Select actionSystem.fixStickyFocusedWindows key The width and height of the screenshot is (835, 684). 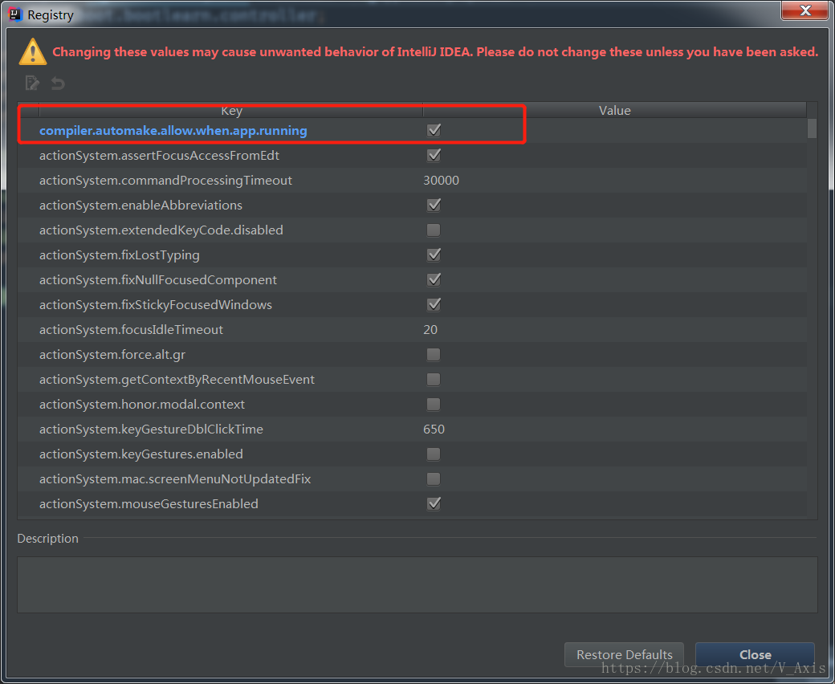tap(156, 304)
